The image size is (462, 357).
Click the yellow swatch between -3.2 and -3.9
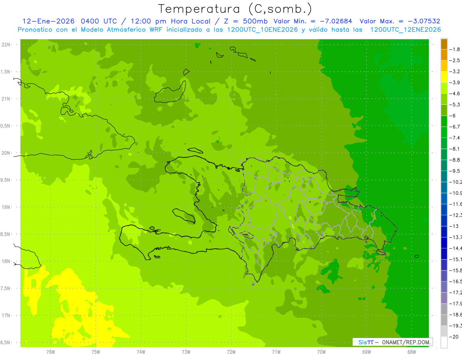pyautogui.click(x=444, y=77)
